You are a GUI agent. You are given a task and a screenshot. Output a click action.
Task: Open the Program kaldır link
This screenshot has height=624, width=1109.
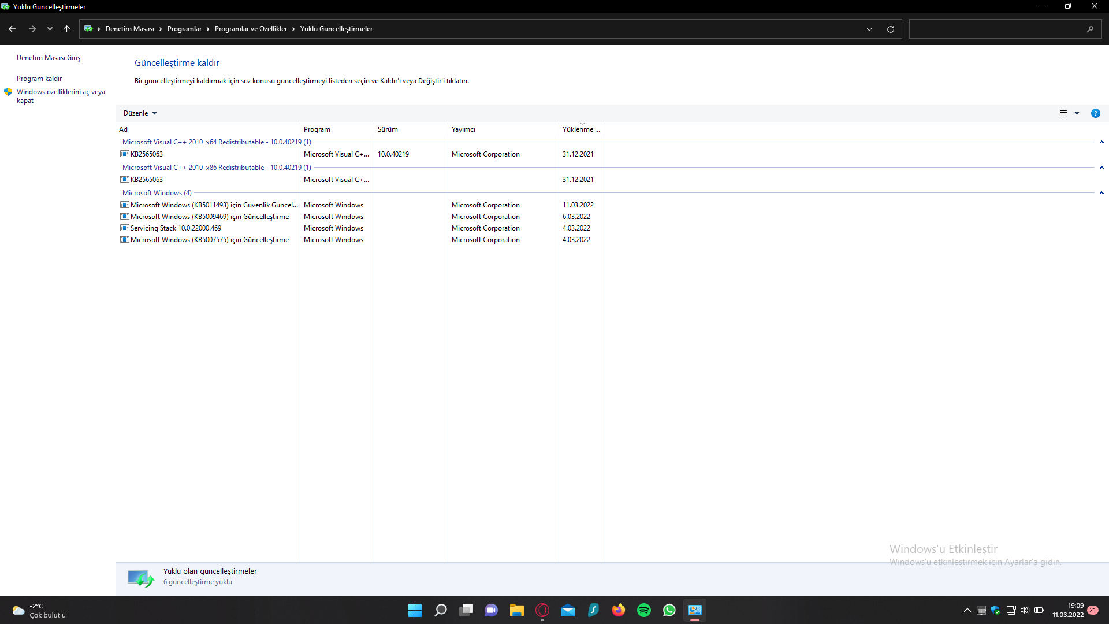pos(39,79)
